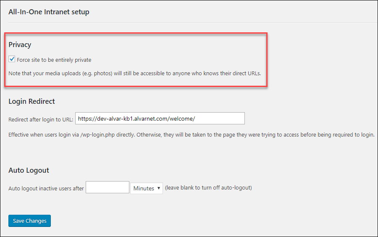This screenshot has width=378, height=237.
Task: Click the 'Redirect after login to URL:' label
Action: tap(41, 120)
